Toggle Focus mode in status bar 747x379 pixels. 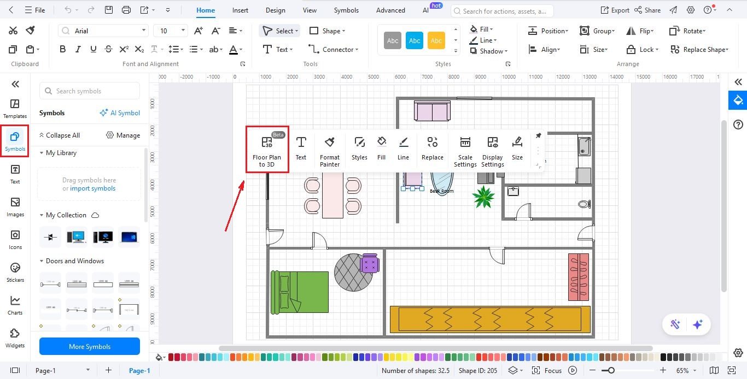pyautogui.click(x=547, y=370)
